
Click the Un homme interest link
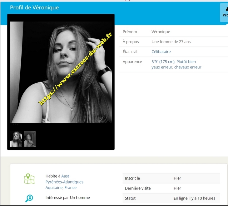point(80,198)
